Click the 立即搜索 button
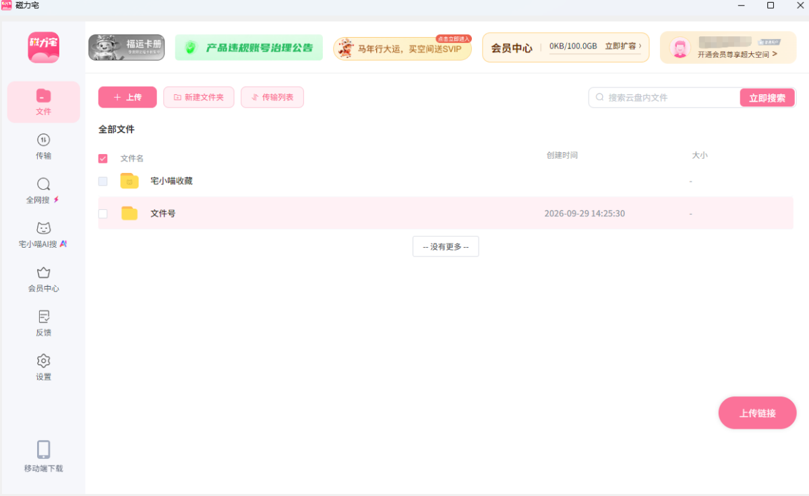Viewport: 809px width, 496px height. (767, 98)
